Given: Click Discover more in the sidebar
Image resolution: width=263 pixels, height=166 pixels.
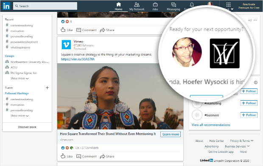Looking at the screenshot, I should (27, 127).
